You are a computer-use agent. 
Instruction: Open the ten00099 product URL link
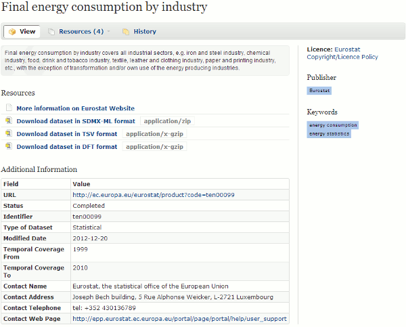point(154,195)
